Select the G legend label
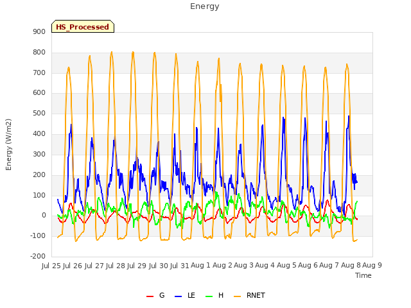Image resolution: width=411 pixels, height=308 pixels. click(162, 295)
